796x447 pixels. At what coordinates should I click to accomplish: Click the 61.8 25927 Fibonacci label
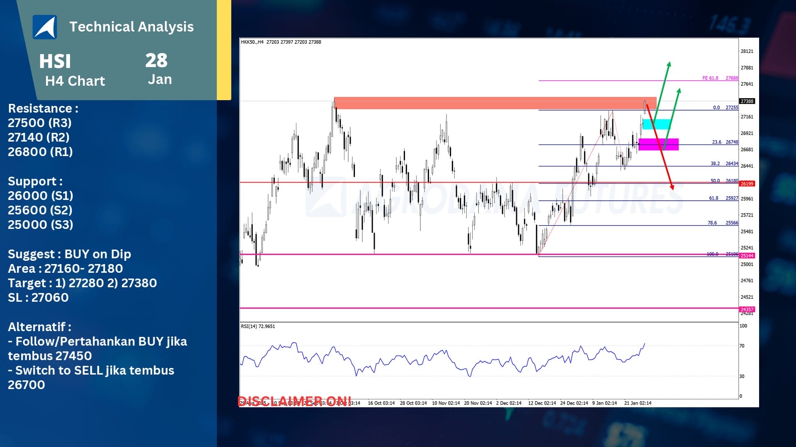pyautogui.click(x=723, y=198)
